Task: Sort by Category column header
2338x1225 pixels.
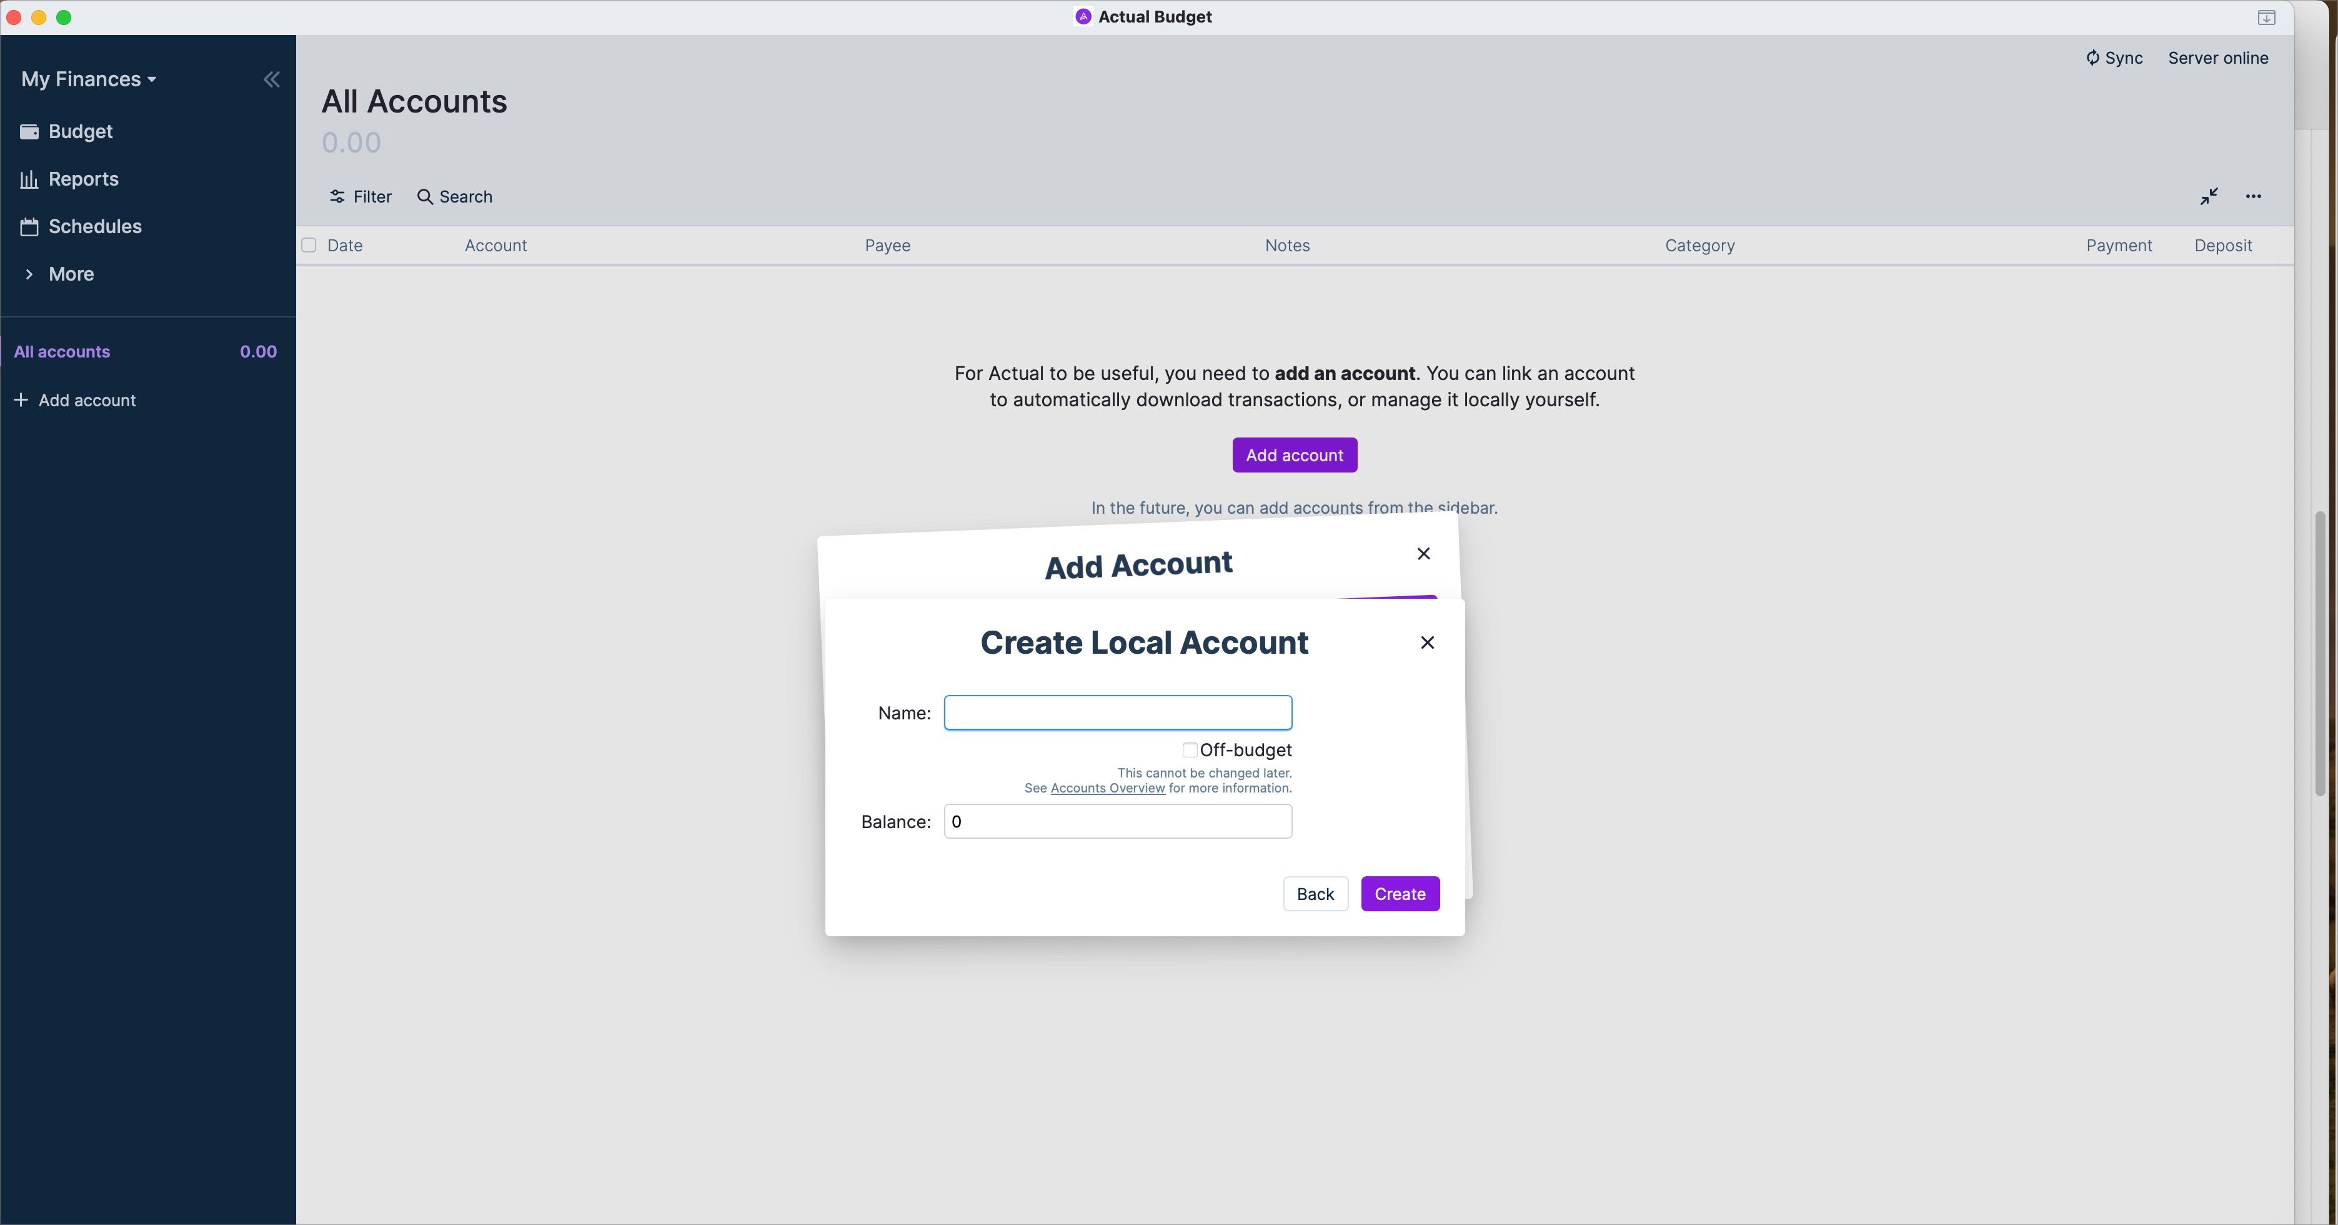Action: pyautogui.click(x=1699, y=246)
